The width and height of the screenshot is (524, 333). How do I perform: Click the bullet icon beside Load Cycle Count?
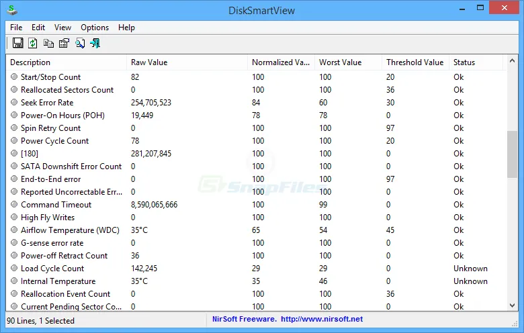(14, 268)
